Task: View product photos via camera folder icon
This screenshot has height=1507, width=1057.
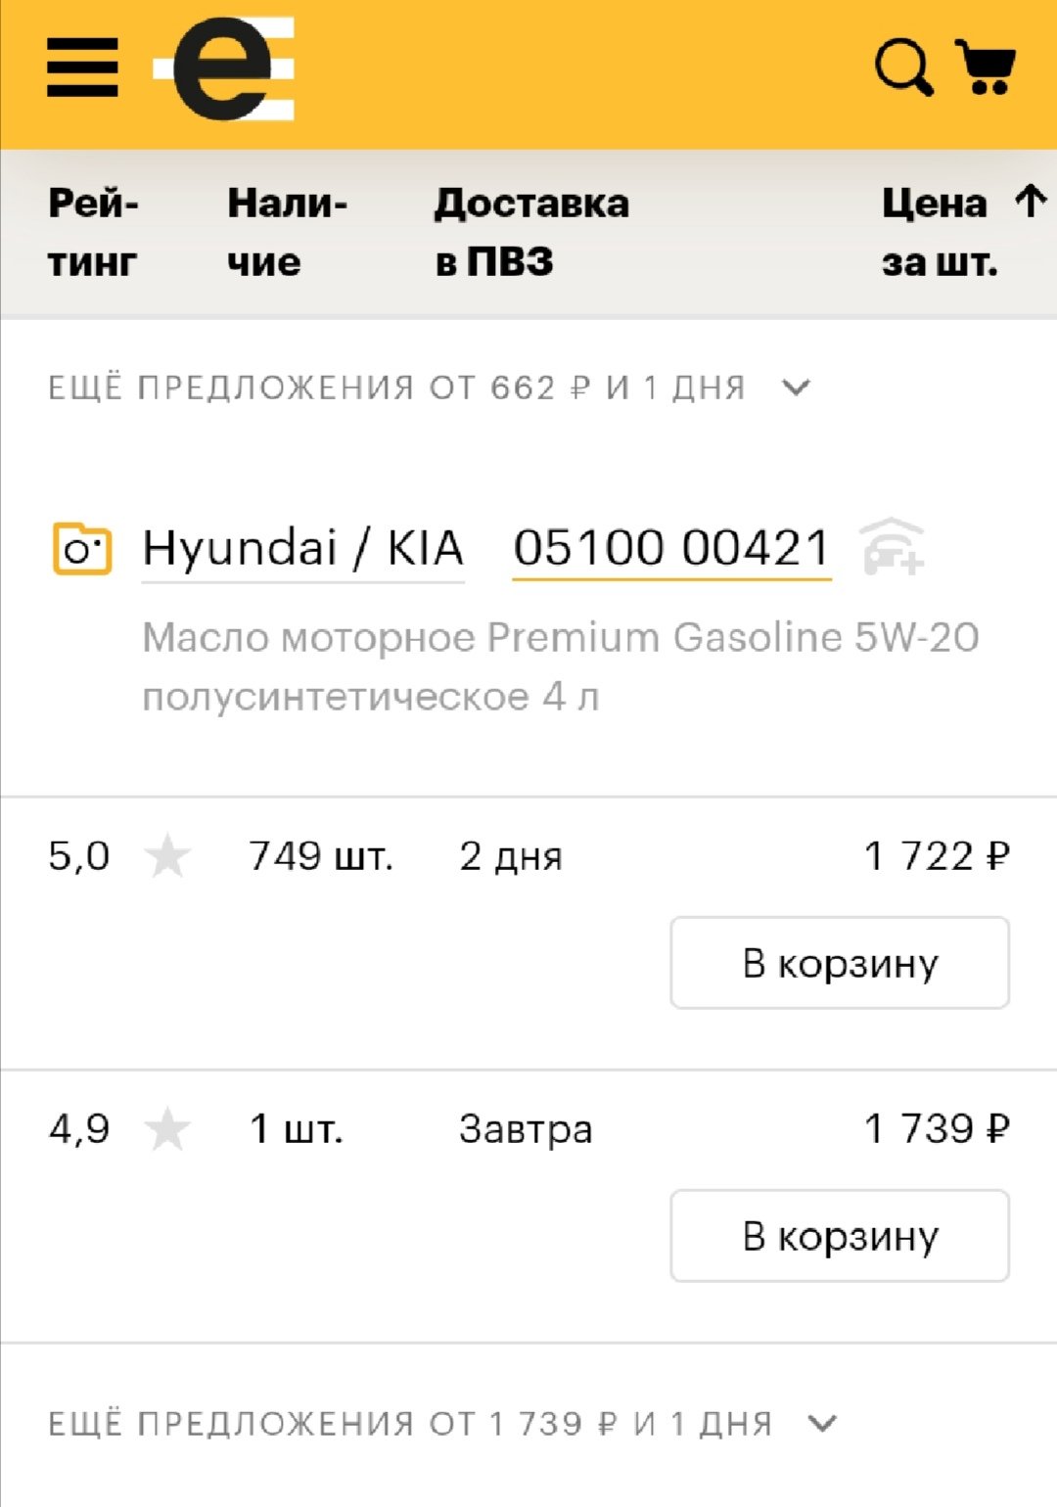Action: click(82, 548)
